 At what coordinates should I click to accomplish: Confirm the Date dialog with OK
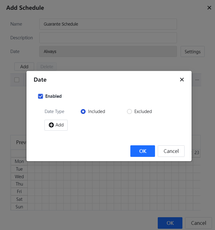(143, 151)
